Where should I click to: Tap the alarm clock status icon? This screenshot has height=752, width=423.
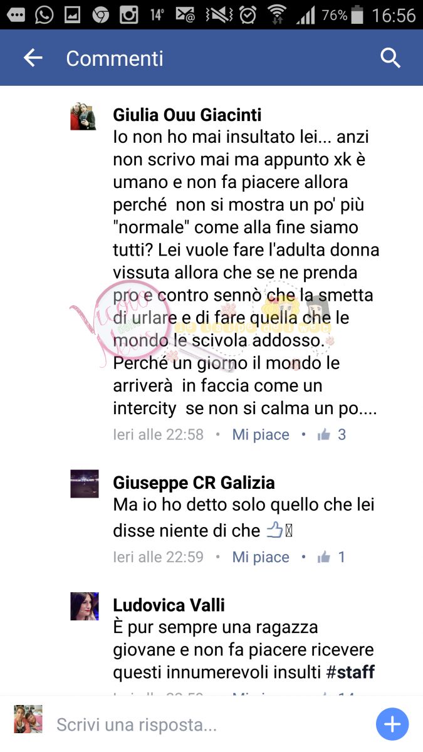tap(248, 15)
